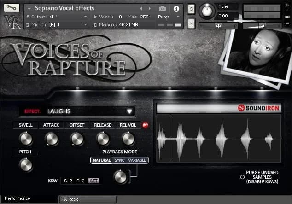The image size is (292, 204).
Task: Solo the instrument with S button
Action: 191,9
